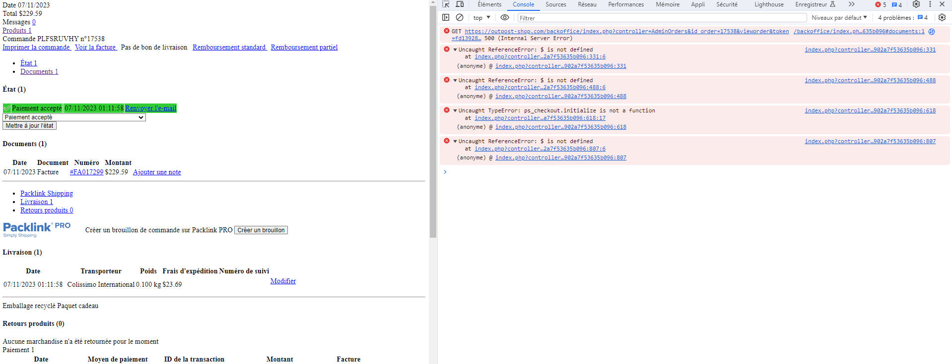Click the 'Ajouter une note' link
The image size is (952, 364).
pos(157,172)
